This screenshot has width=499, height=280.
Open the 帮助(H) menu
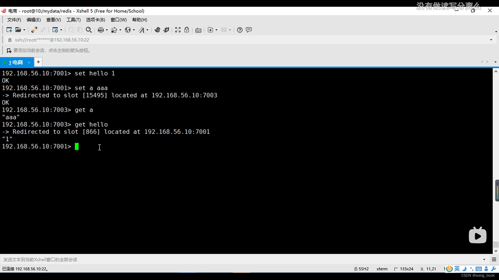140,20
